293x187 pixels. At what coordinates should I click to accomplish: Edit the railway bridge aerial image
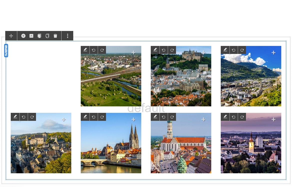pyautogui.click(x=85, y=50)
